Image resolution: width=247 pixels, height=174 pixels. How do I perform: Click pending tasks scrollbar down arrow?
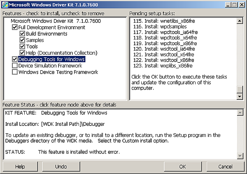(x=240, y=96)
